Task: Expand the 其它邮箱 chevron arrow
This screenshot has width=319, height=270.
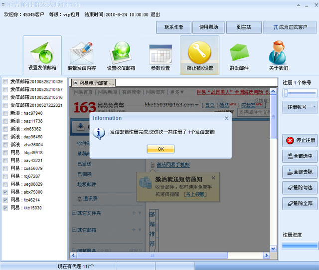Action: point(140,230)
